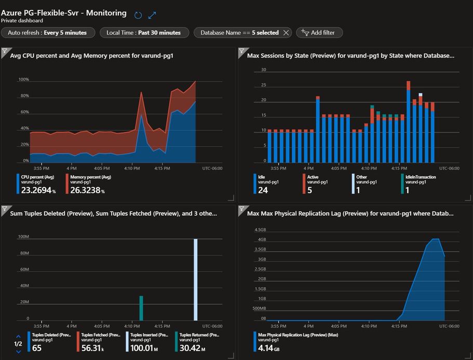Toggle Memory percent (Avg) legend series
Image resolution: width=473 pixels, height=360 pixels.
click(x=88, y=184)
